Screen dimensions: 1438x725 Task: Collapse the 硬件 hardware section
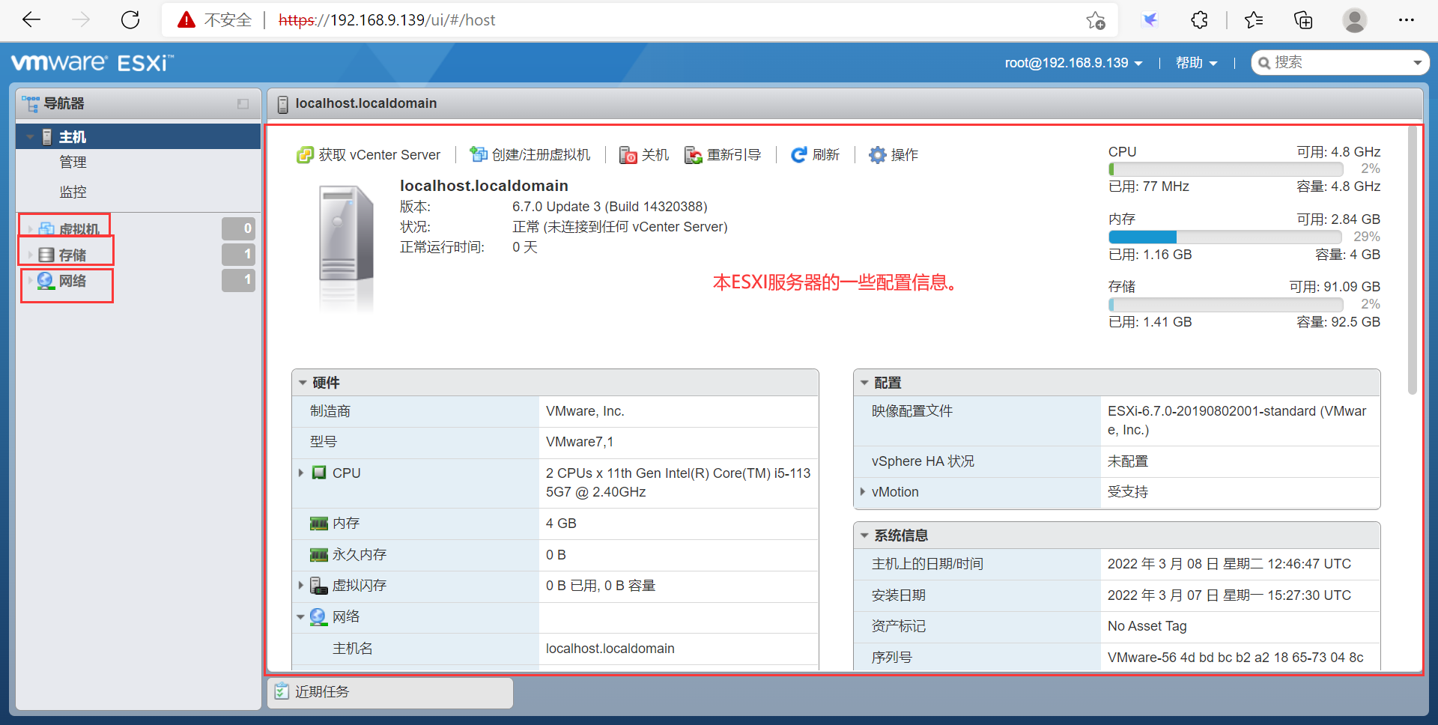(303, 383)
